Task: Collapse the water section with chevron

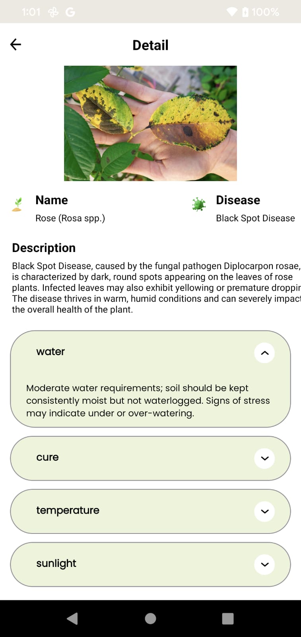Action: 264,353
